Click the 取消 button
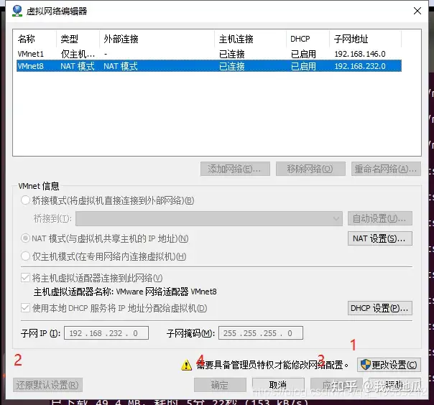This screenshot has height=405, width=434. pos(278,385)
